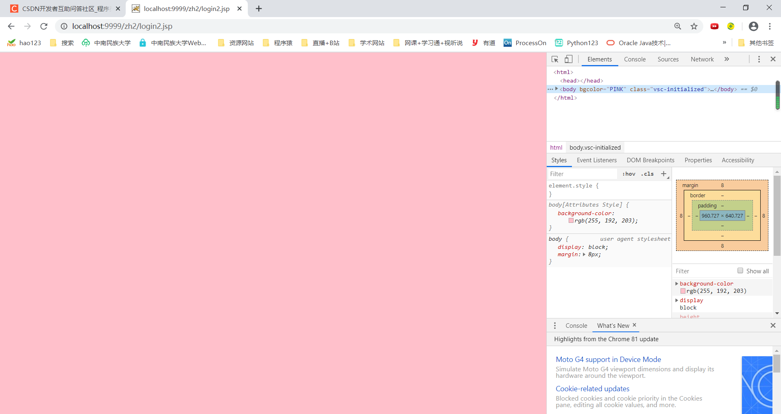Open the yellow-green extension icon
This screenshot has height=414, width=781.
coord(731,26)
